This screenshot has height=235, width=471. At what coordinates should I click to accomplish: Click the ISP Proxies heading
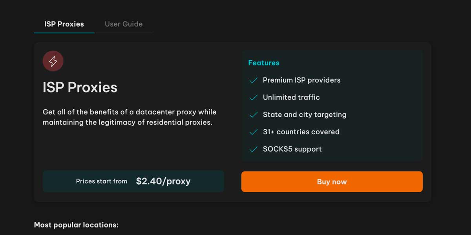click(80, 87)
